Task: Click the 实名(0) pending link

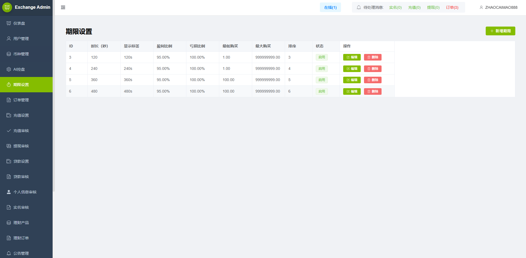Action: [395, 7]
